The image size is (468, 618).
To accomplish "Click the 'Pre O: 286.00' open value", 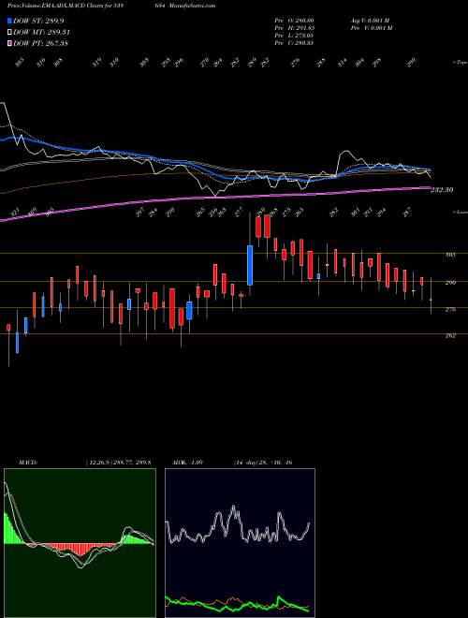I will pyautogui.click(x=294, y=21).
